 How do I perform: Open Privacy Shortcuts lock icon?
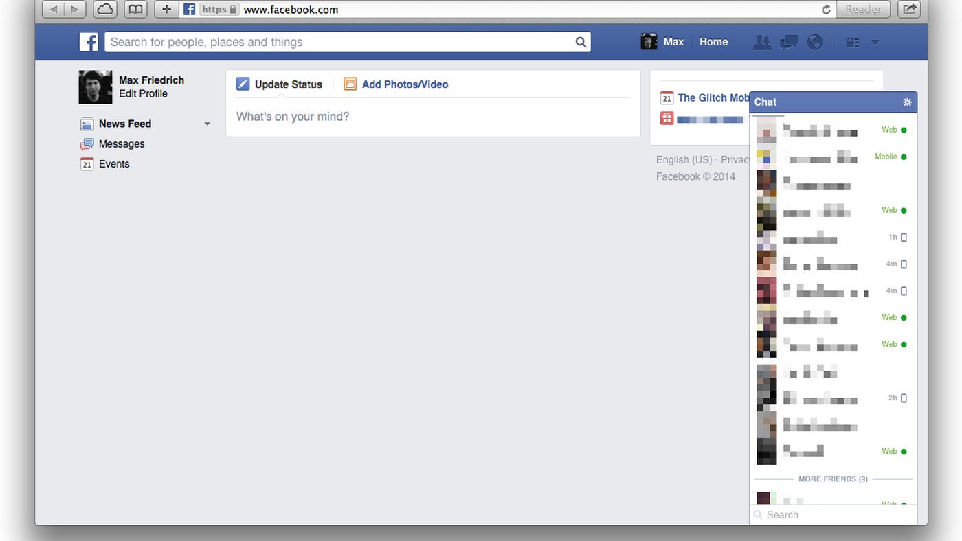coord(853,42)
